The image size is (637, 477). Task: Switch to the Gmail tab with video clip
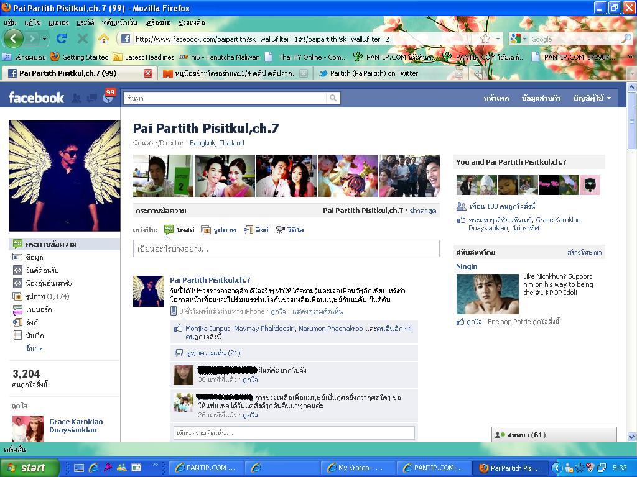click(235, 73)
